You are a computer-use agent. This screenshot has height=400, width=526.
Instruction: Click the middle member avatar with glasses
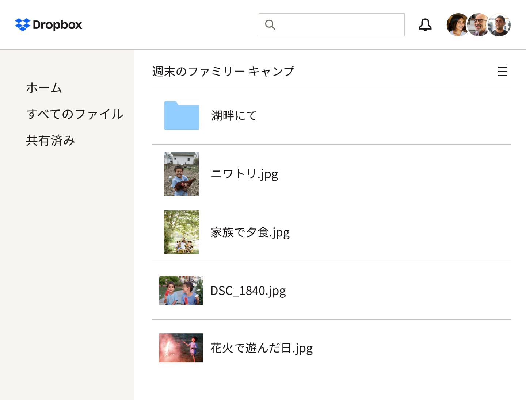coord(479,24)
